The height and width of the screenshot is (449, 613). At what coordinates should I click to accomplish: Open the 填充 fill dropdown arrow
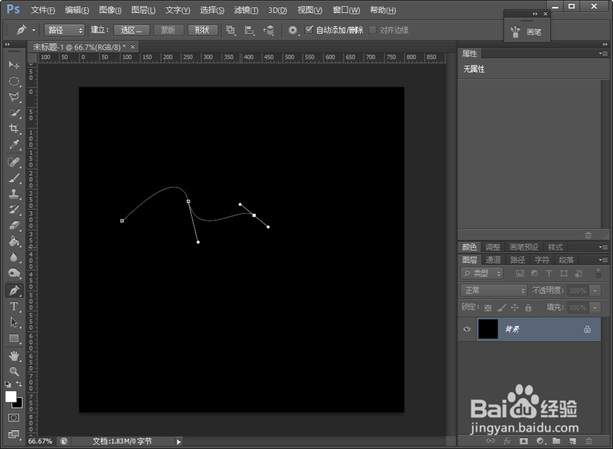595,308
